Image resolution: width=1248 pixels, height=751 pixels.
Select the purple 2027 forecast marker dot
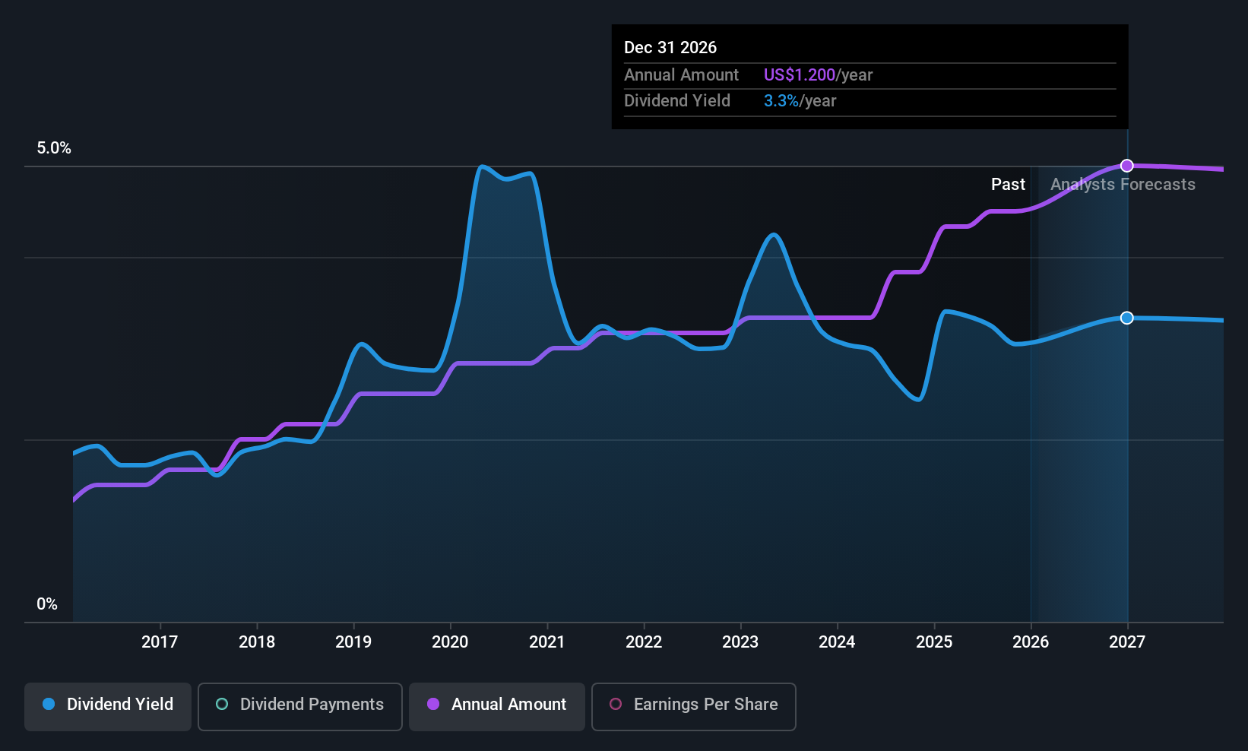1126,165
